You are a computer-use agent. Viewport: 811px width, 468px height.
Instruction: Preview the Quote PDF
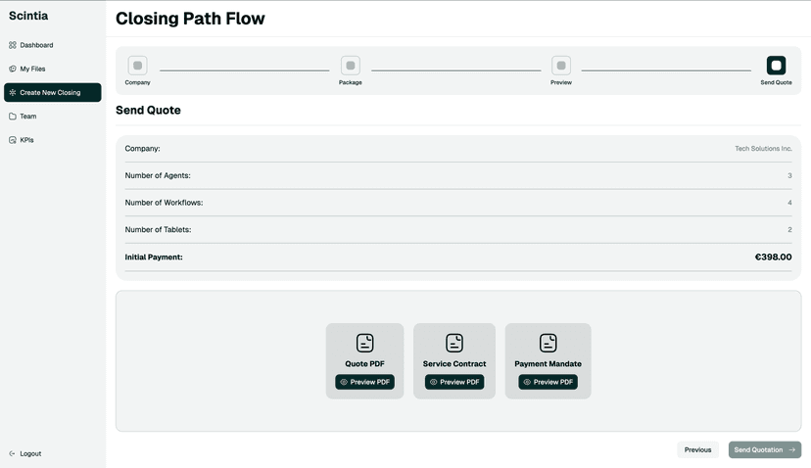pos(364,382)
